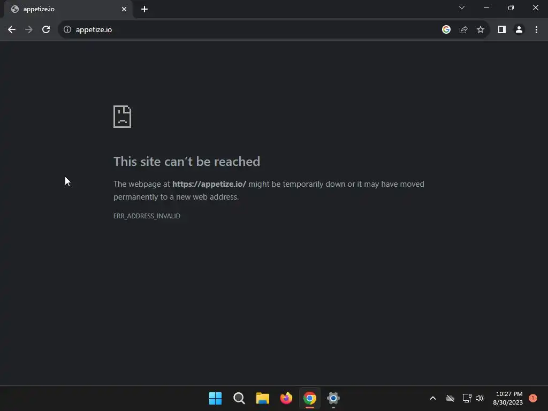Open network status tray icon
548x411 pixels.
[467, 398]
